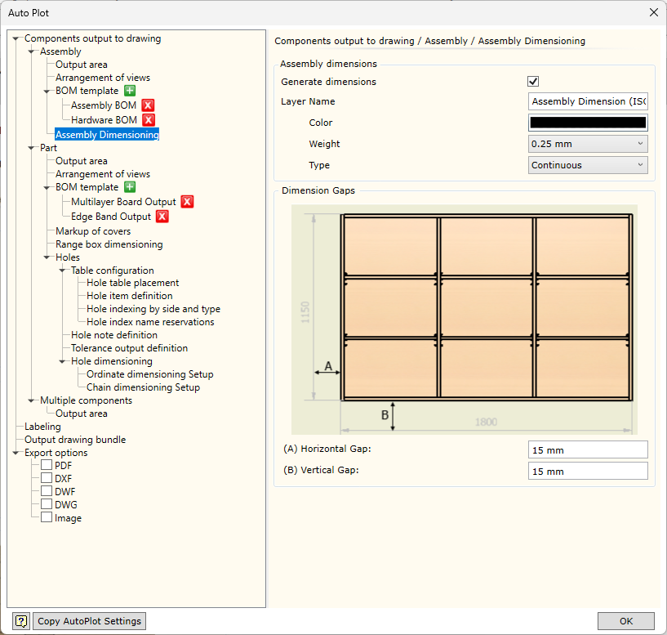Collapse the Assembly tree node

[x=31, y=51]
